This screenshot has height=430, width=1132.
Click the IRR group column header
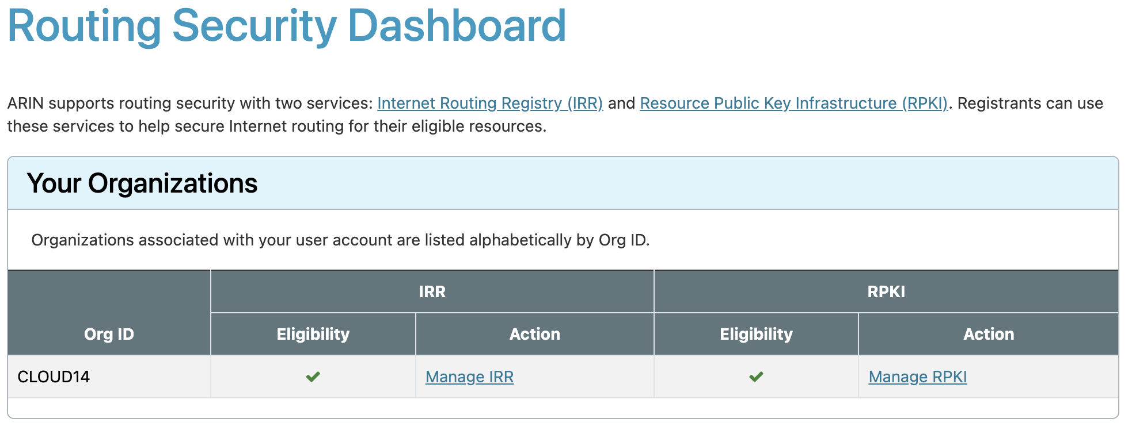(x=432, y=291)
